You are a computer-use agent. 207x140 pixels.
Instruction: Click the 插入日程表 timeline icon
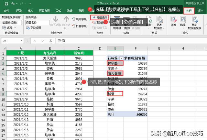[x=126, y=19]
